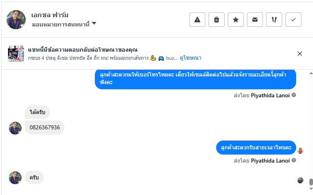Image resolution: width=313 pixels, height=195 pixels.
Task: Click info icon beside second Piyathida Lanoi
Action: [294, 161]
